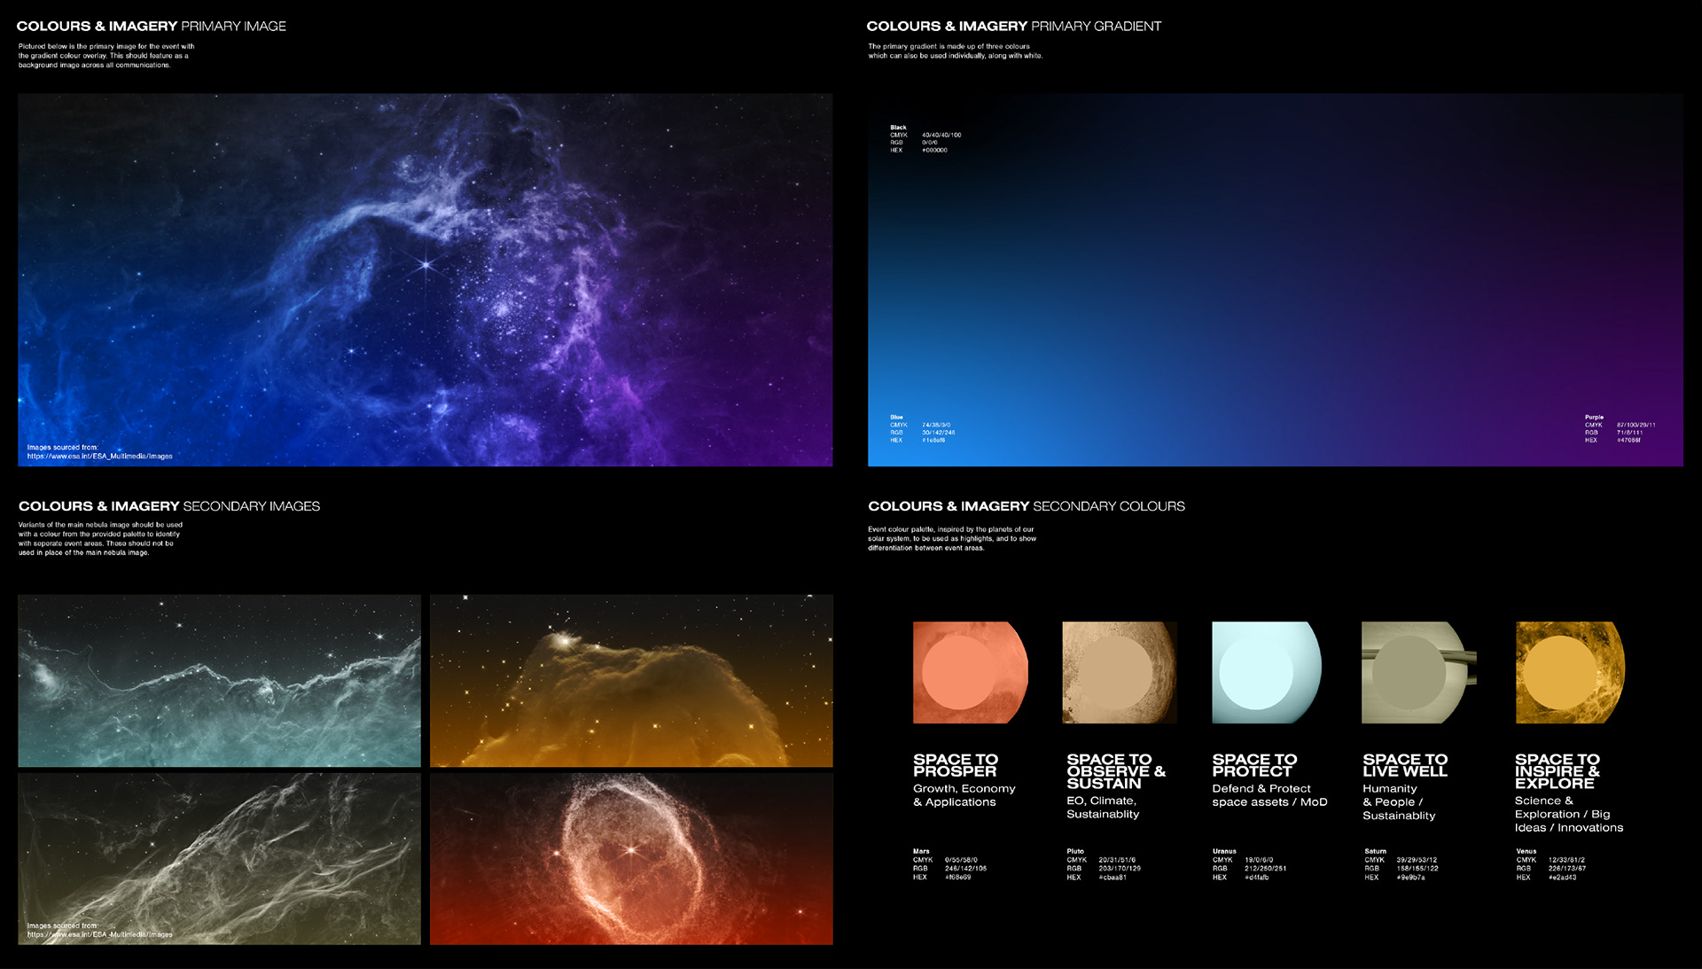Click the Mars planet colour icon
The width and height of the screenshot is (1702, 969).
970,672
